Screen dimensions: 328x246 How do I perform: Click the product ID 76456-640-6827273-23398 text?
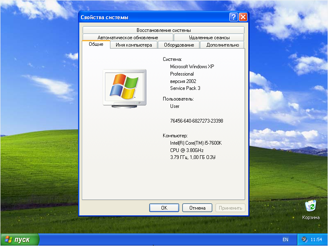196,121
